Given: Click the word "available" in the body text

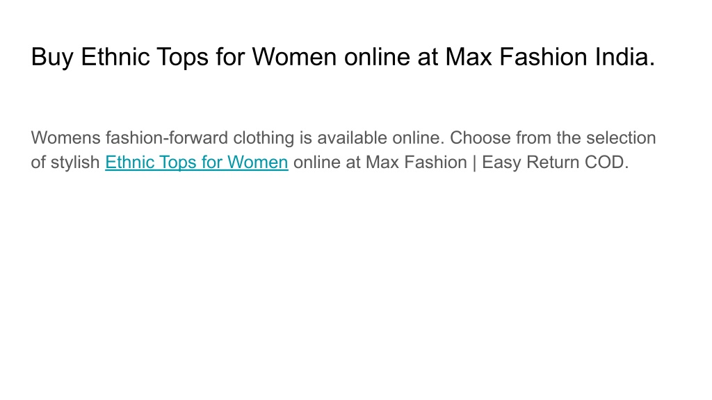Looking at the screenshot, I should (x=353, y=138).
